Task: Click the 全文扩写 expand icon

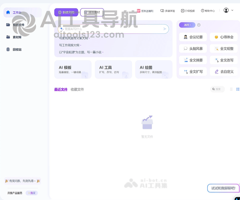Action: click(x=186, y=72)
